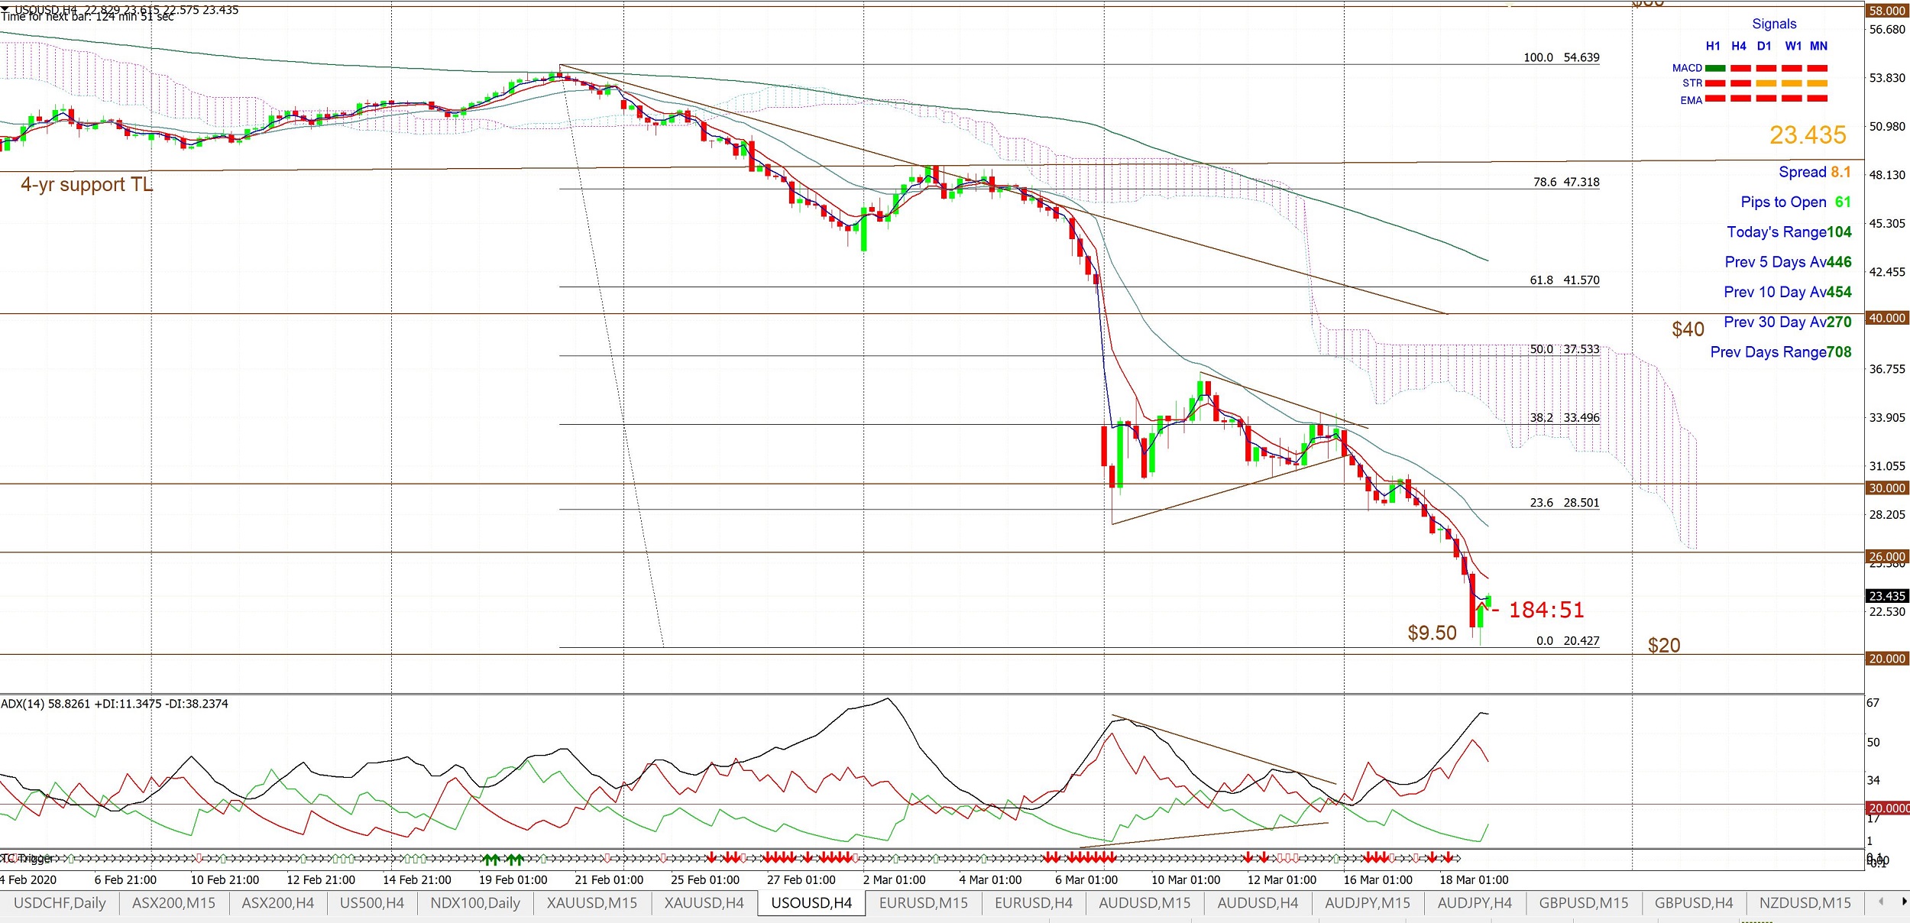Click the Prev 30 Day Av 270 readout
The image size is (1910, 923).
pyautogui.click(x=1787, y=322)
